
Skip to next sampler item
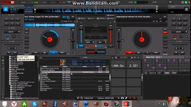[x=135, y=58]
